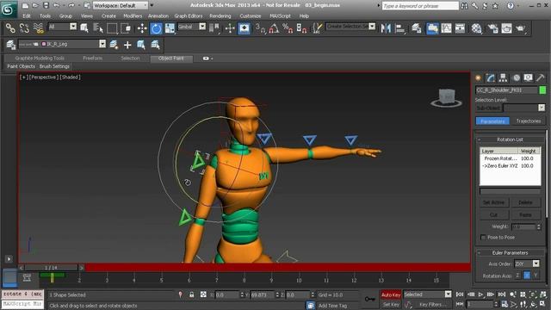Click Edit Named Selection Sets icon
Viewport: 551px width, 310px height.
pos(318,28)
